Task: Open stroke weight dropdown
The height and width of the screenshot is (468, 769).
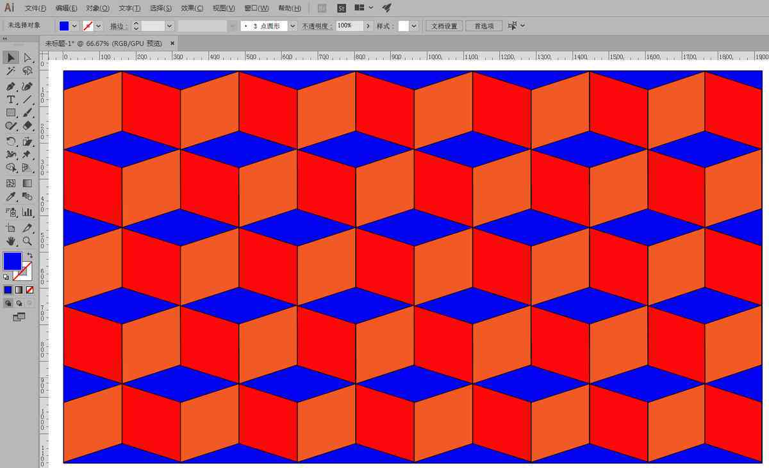Action: tap(169, 26)
